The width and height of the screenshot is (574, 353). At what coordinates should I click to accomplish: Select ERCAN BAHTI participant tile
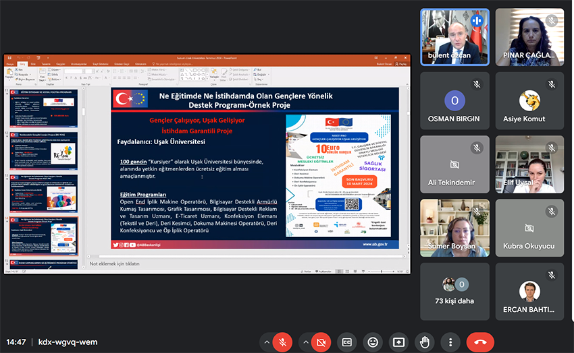[529, 291]
